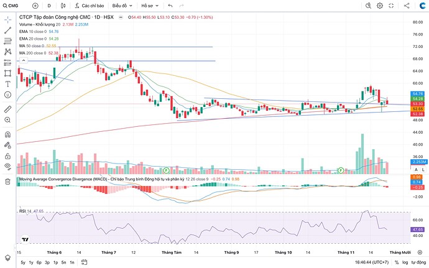The image size is (429, 268).
Task: Click the L log-scale volume button
Action: pyautogui.click(x=424, y=170)
